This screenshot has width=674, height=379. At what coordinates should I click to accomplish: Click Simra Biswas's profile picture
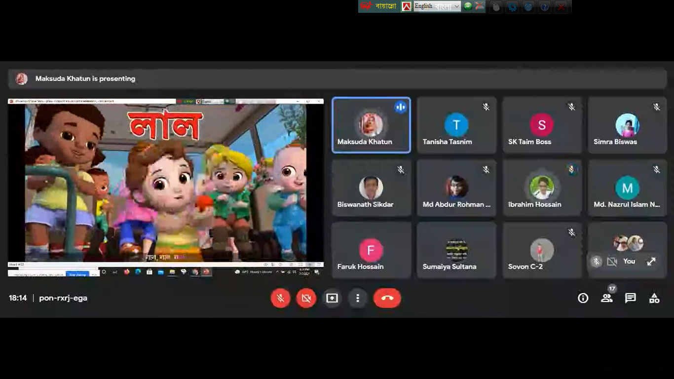click(627, 125)
